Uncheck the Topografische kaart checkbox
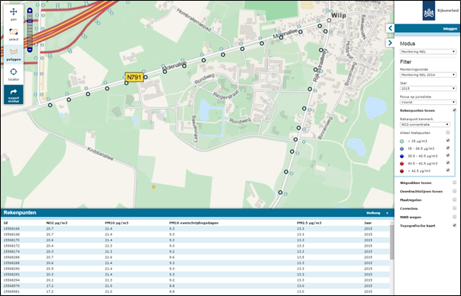This screenshot has height=296, width=461. (454, 225)
